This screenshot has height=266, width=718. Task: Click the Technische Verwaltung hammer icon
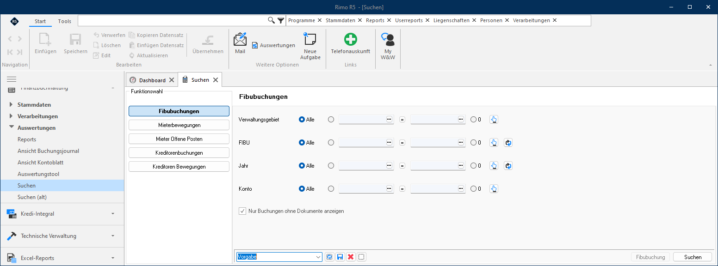coord(12,236)
